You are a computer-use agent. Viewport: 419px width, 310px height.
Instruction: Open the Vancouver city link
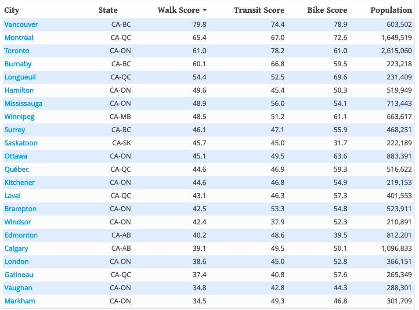coord(21,25)
